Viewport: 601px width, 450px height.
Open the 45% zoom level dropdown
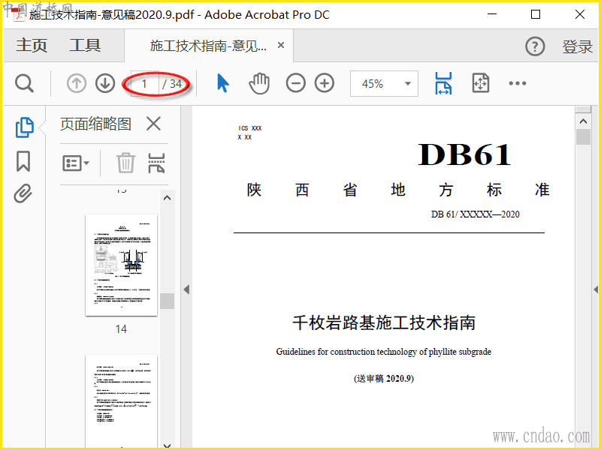pos(384,83)
